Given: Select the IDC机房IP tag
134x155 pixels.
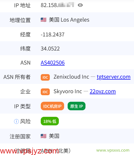Looking at the screenshot, I should click(x=52, y=106).
